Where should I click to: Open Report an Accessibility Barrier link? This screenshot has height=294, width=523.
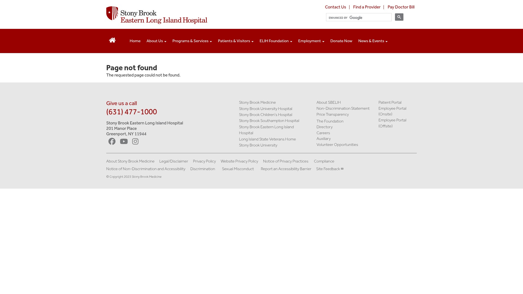(286, 169)
